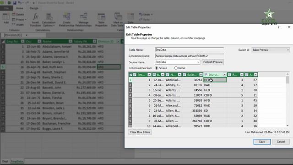
Task: Toggle the select-all columns checkbox in preview
Action: pyautogui.click(x=130, y=75)
